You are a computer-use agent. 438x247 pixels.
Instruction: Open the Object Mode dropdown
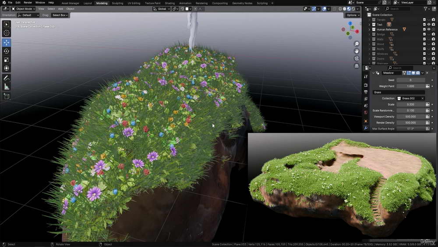pyautogui.click(x=23, y=9)
